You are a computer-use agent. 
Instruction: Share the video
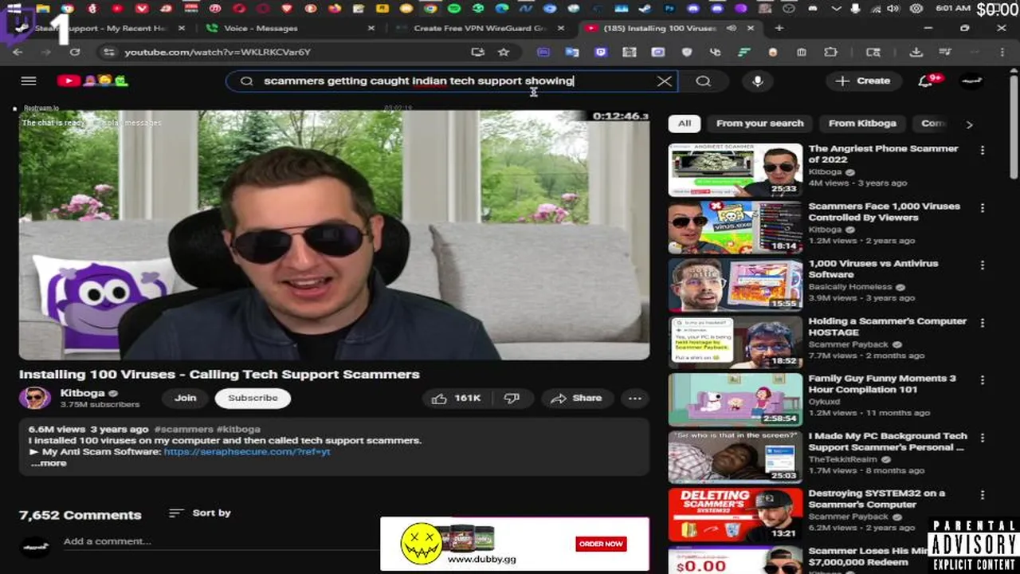pos(575,398)
